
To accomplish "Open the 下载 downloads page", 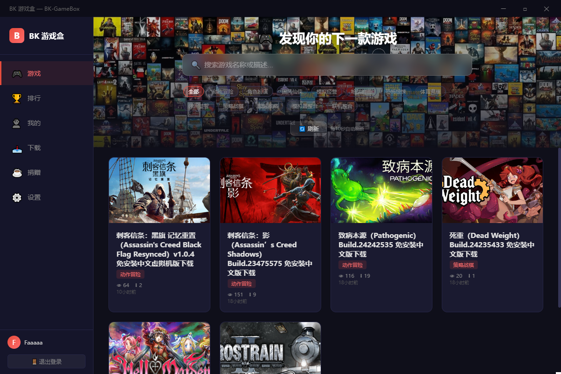I will point(47,148).
